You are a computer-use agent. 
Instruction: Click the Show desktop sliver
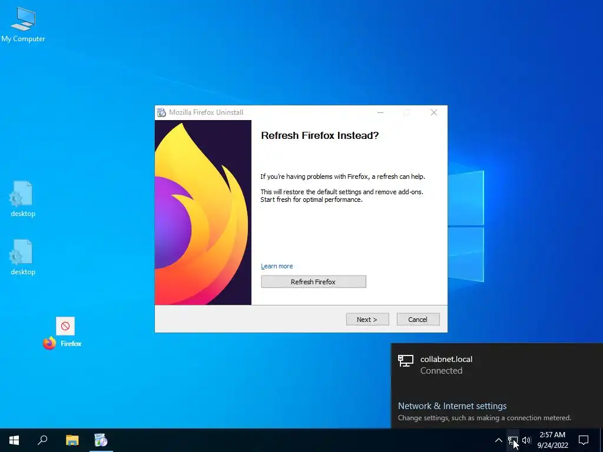click(x=601, y=440)
